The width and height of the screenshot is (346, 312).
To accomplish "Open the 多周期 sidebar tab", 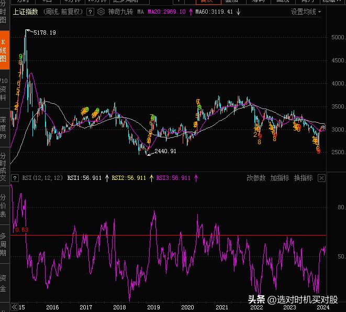I will (x=4, y=244).
